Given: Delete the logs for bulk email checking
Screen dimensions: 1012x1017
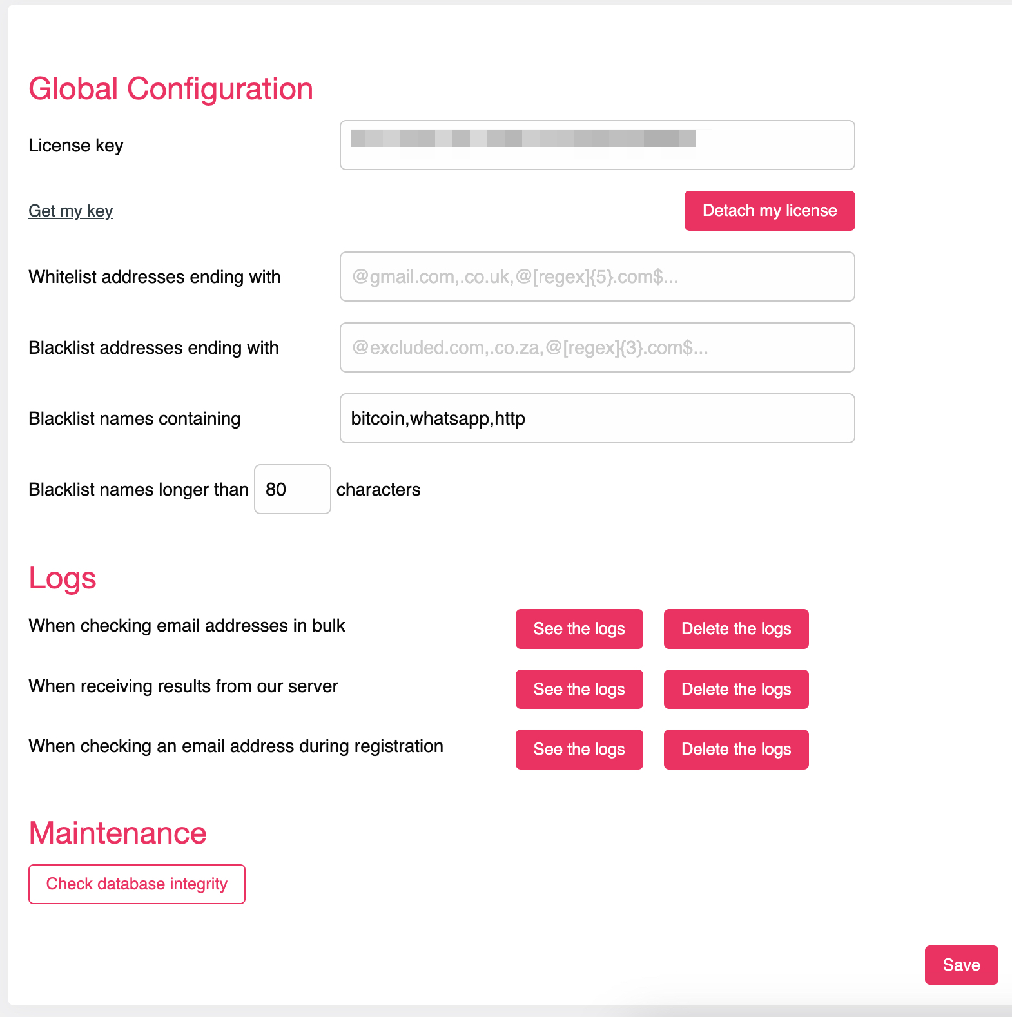Looking at the screenshot, I should pyautogui.click(x=736, y=628).
